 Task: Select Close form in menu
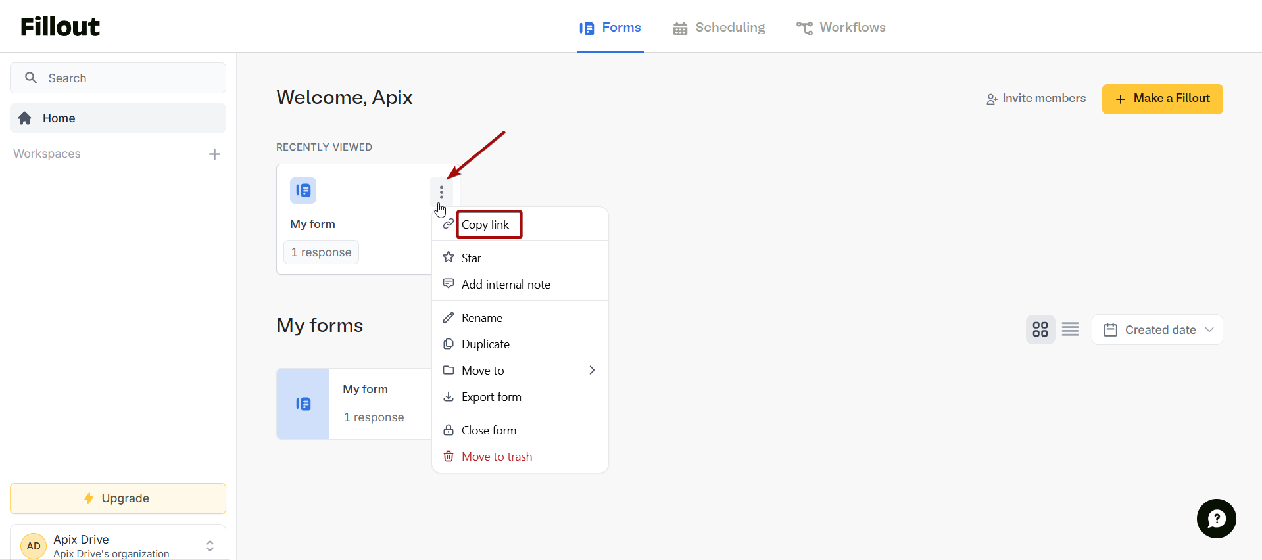[520, 430]
